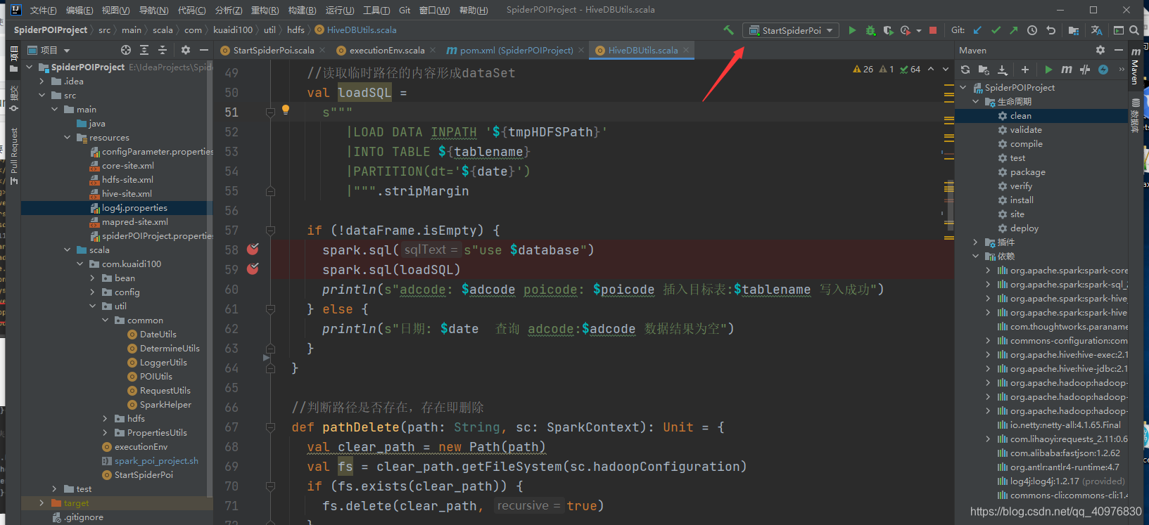Reload all Maven projects icon
This screenshot has height=525, width=1149.
click(965, 70)
